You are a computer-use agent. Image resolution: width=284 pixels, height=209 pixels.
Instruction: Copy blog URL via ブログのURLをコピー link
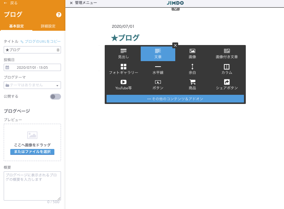click(40, 41)
